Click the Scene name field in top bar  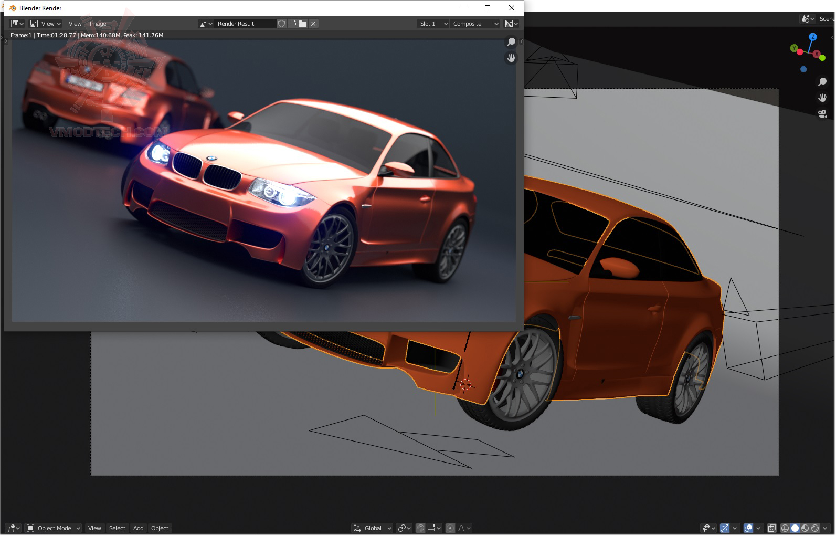(x=827, y=19)
